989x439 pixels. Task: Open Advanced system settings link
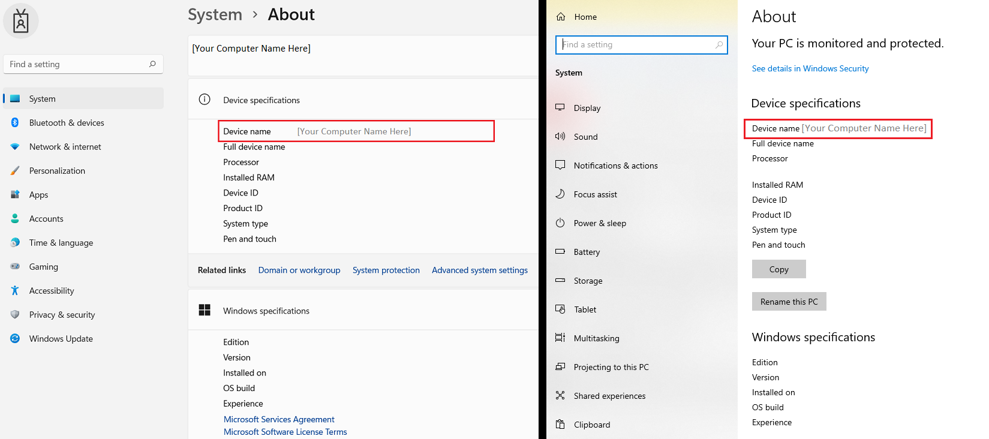pyautogui.click(x=479, y=270)
